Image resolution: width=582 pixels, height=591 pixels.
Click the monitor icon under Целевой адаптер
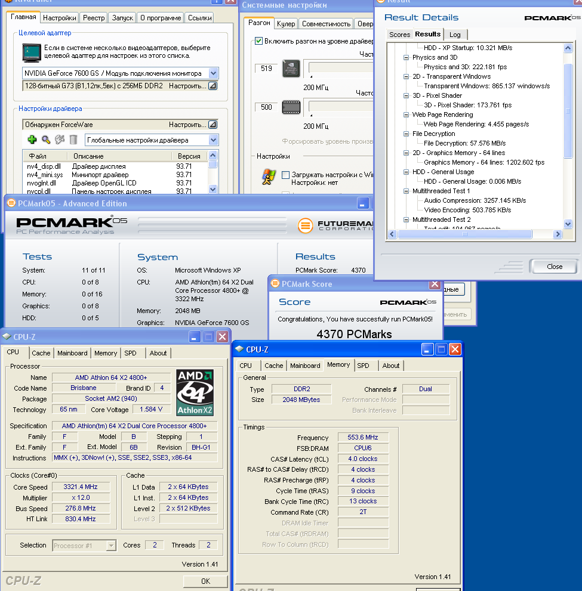tap(31, 52)
